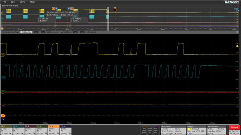The width and height of the screenshot is (241, 135).
Task: Decrease vertical zoom with the minus button
Action: click(x=82, y=32)
